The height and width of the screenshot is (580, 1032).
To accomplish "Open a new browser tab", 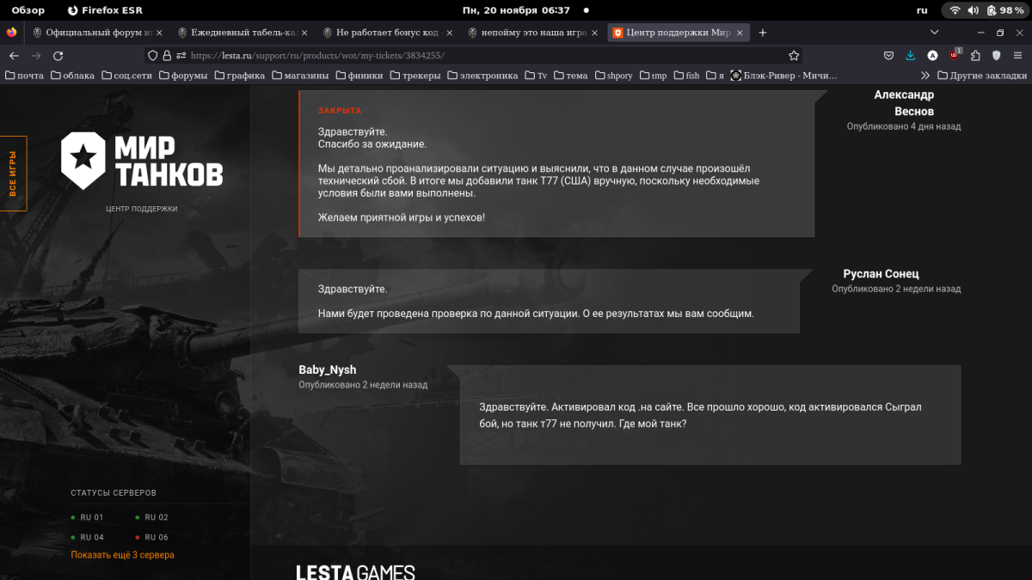I will click(762, 33).
